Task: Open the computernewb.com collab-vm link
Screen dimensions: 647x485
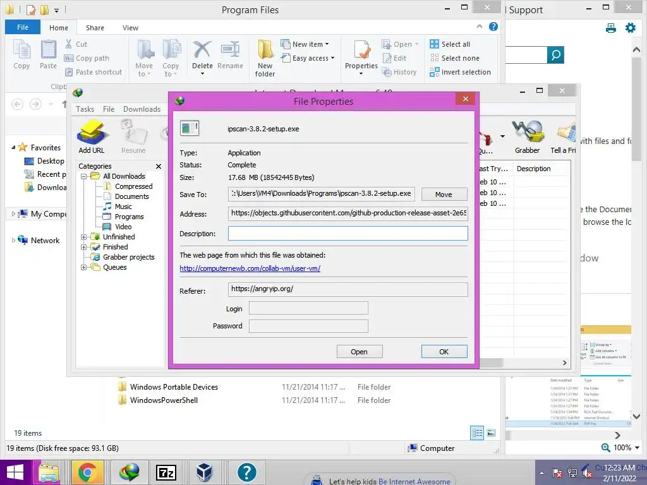Action: [250, 268]
